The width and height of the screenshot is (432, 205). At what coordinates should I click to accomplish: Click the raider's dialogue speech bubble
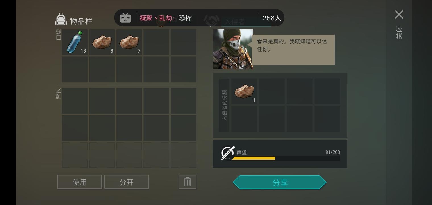[293, 50]
